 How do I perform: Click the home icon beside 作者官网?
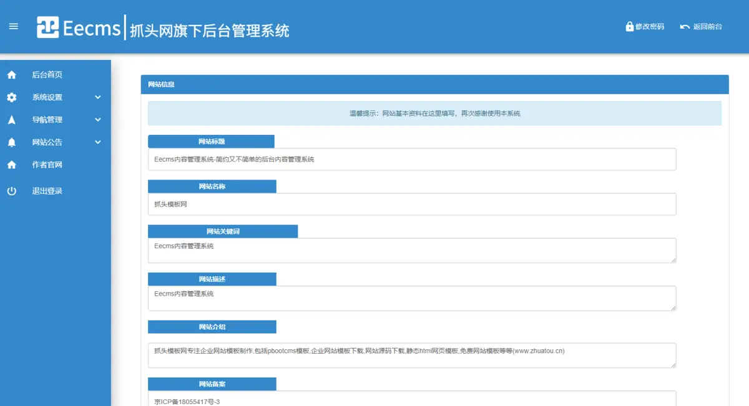pos(11,165)
